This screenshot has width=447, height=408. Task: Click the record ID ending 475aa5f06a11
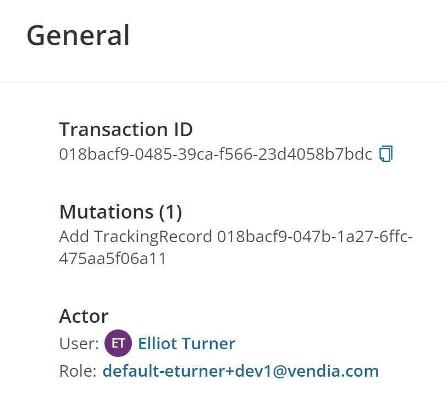112,259
